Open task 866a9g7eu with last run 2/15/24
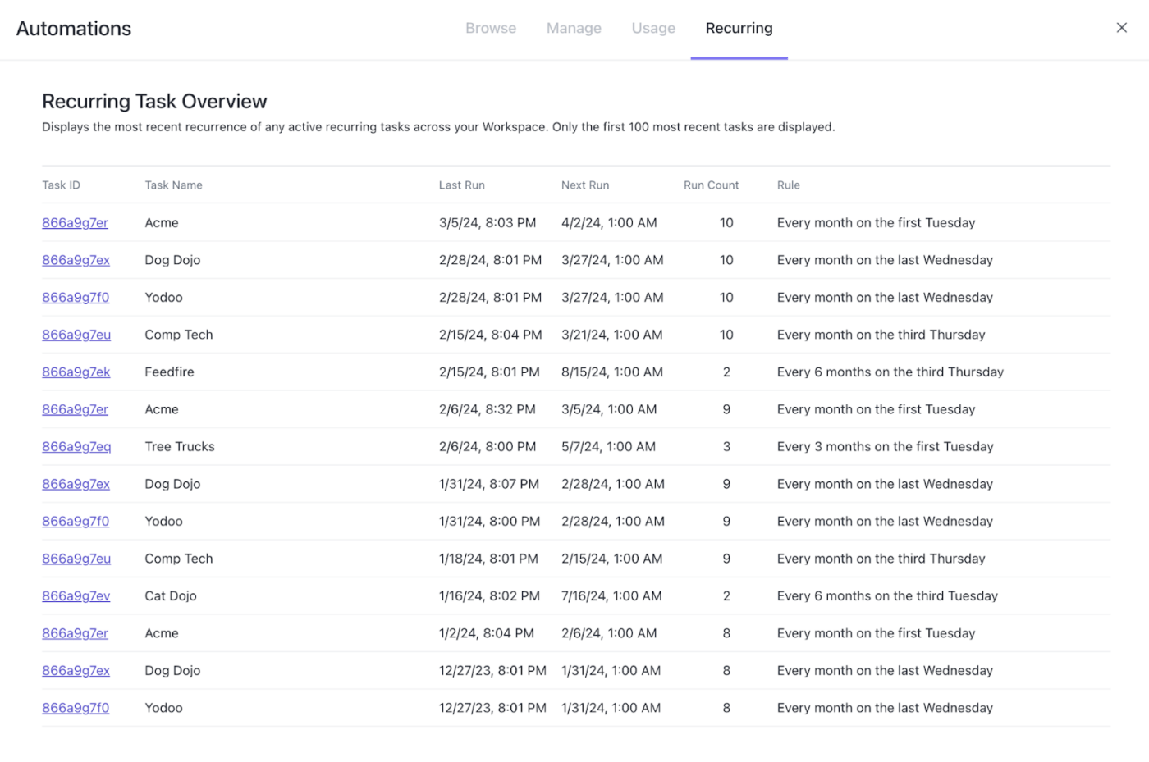This screenshot has height=762, width=1149. [x=76, y=335]
